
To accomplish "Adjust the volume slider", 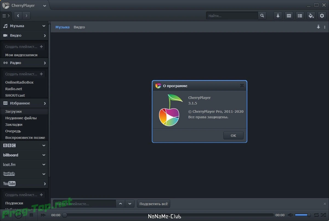I will click(303, 215).
